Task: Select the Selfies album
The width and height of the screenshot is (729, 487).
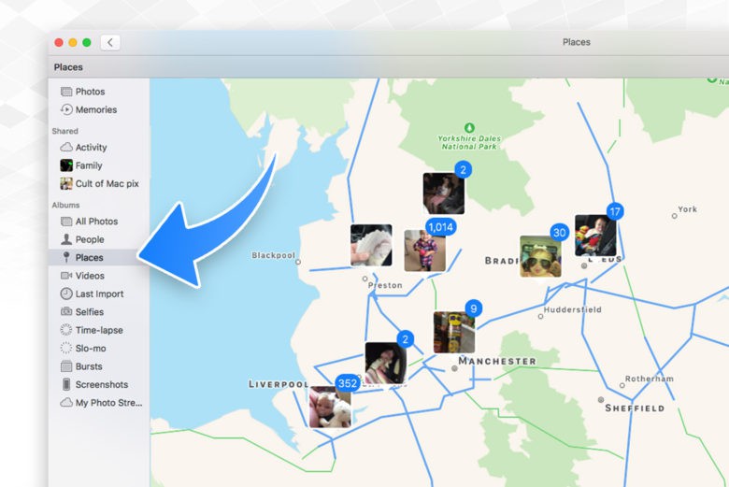Action: [90, 311]
